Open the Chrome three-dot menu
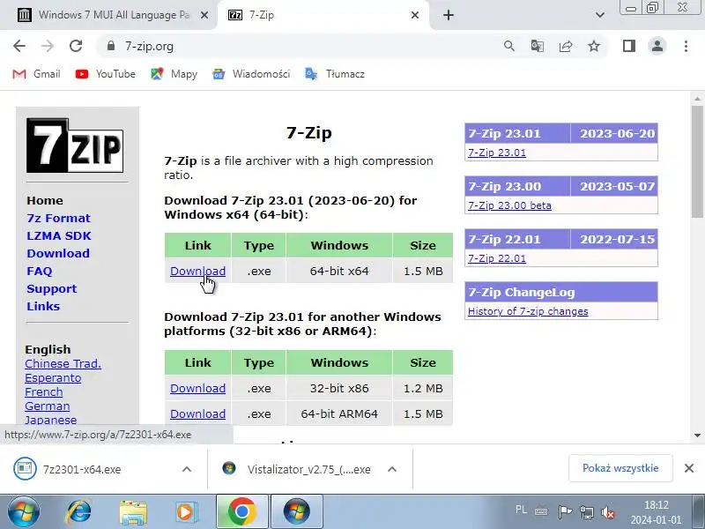705x529 pixels. tap(686, 46)
